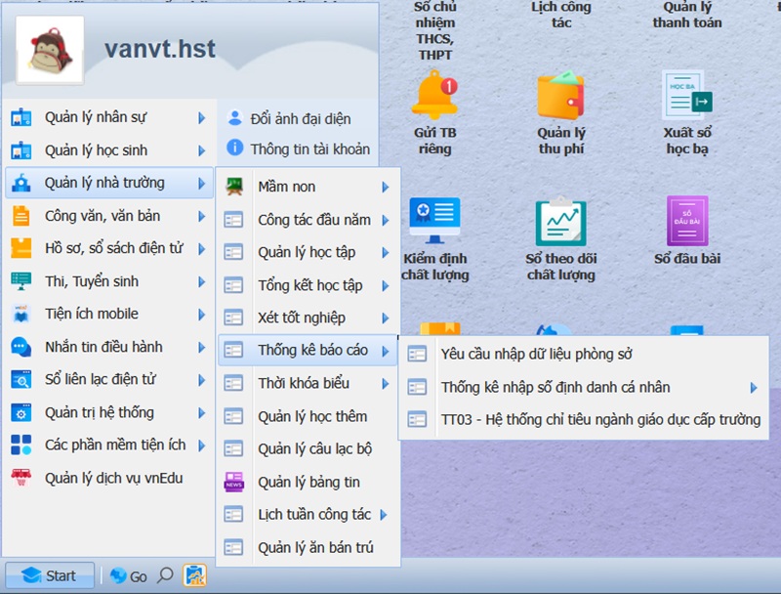Open the Gửi TB riêng bell icon
The image size is (781, 594).
tap(434, 95)
